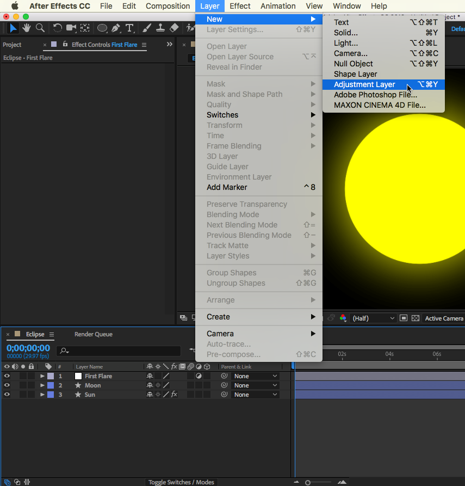Select the Eraser tool
The width and height of the screenshot is (465, 486).
(174, 28)
